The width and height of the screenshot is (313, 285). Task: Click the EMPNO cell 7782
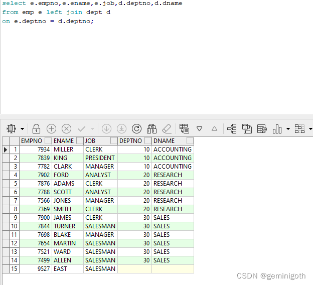(x=36, y=167)
